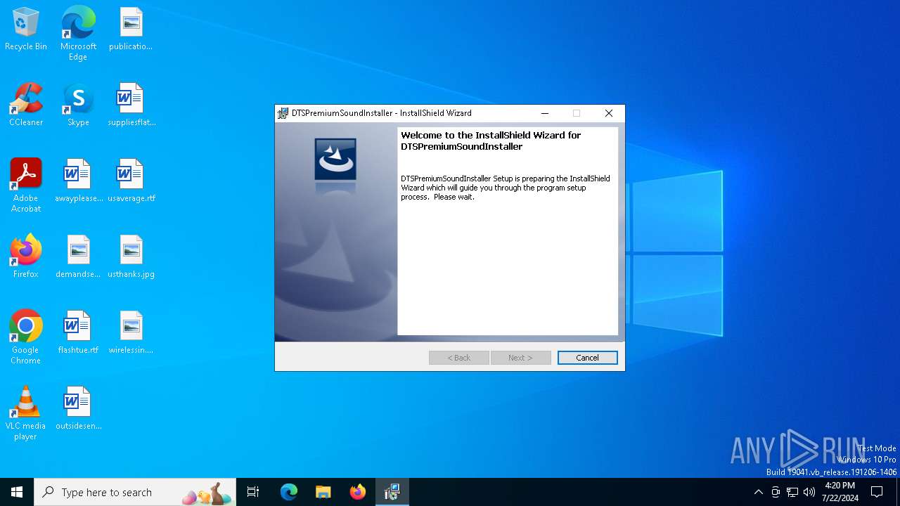Select the outsidesen... Word document
Viewport: 900px width, 506px height.
click(x=78, y=409)
